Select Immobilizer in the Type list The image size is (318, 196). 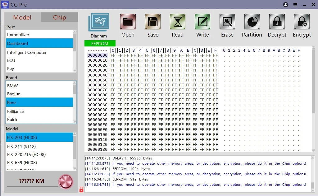point(39,35)
